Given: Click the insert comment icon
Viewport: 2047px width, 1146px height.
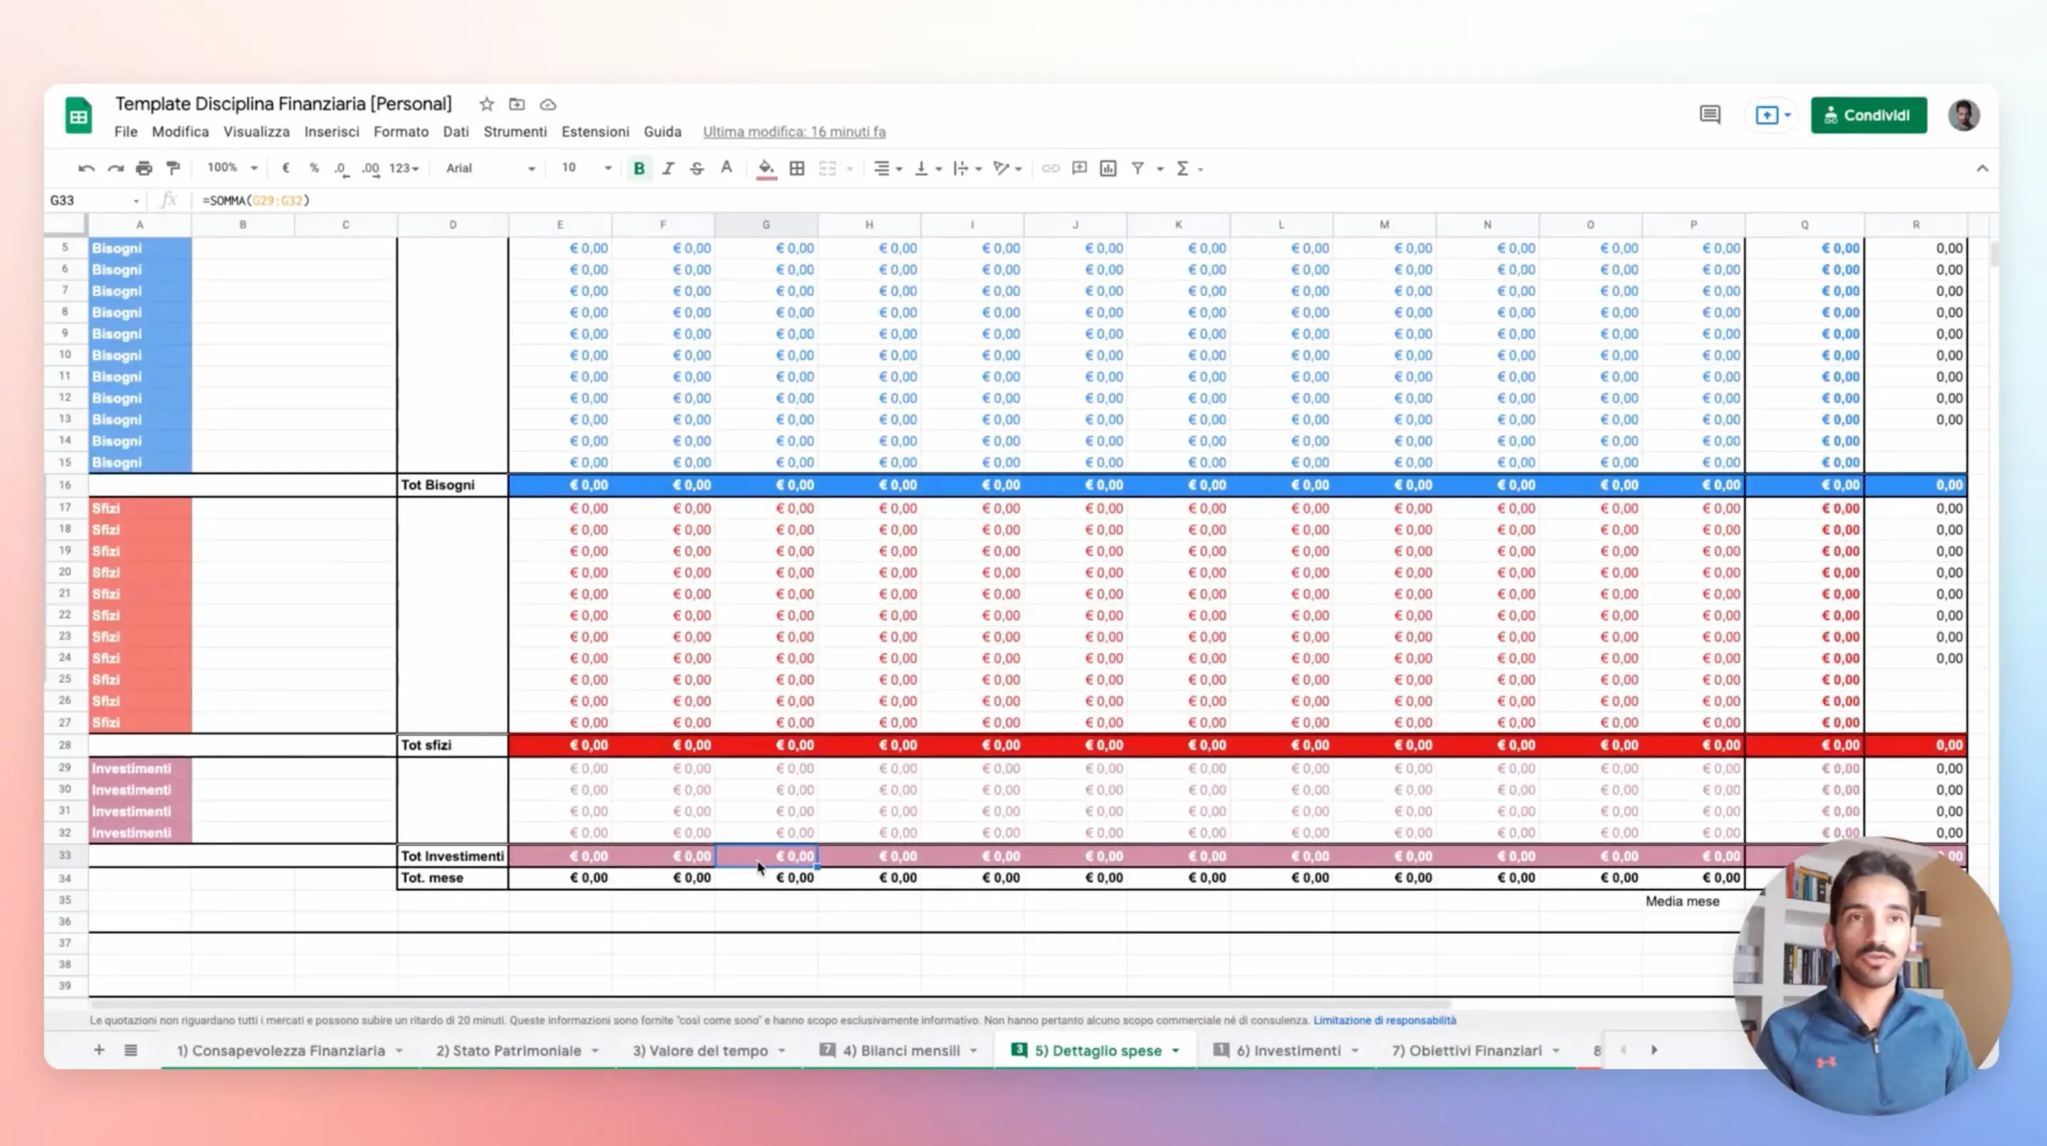Looking at the screenshot, I should tap(1079, 169).
